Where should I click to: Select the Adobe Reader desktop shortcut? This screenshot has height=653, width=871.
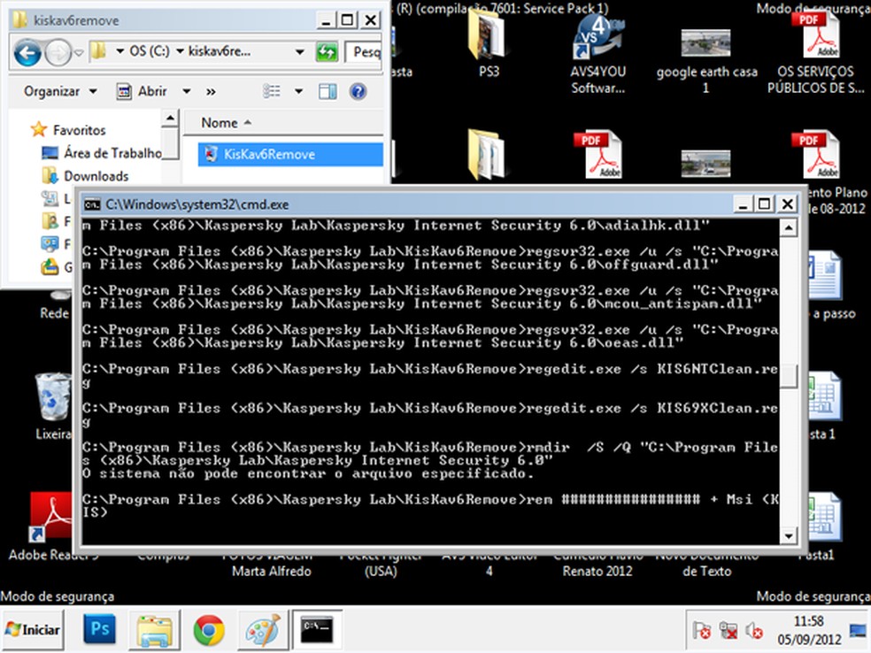pos(51,526)
